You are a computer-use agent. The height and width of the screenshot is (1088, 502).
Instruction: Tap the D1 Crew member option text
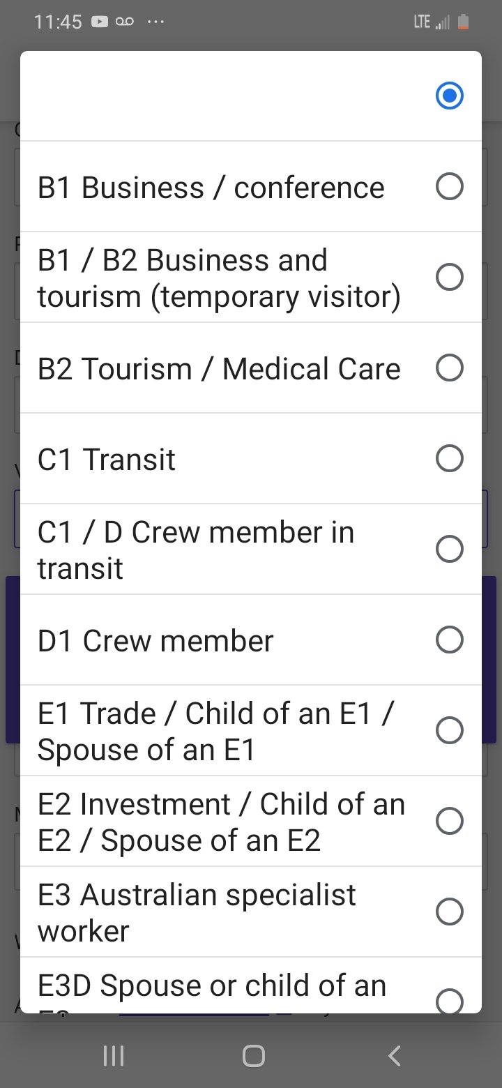pos(155,641)
